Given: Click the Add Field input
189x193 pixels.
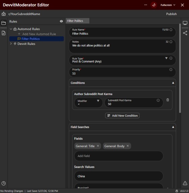Looking at the screenshot, I should point(119,156).
